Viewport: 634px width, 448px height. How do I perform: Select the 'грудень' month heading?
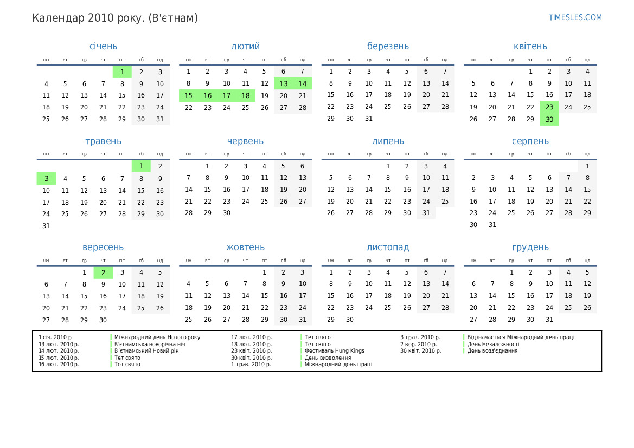[x=530, y=248]
